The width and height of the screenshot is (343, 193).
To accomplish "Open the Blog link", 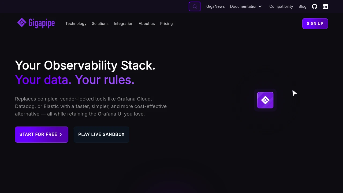I will point(303,6).
